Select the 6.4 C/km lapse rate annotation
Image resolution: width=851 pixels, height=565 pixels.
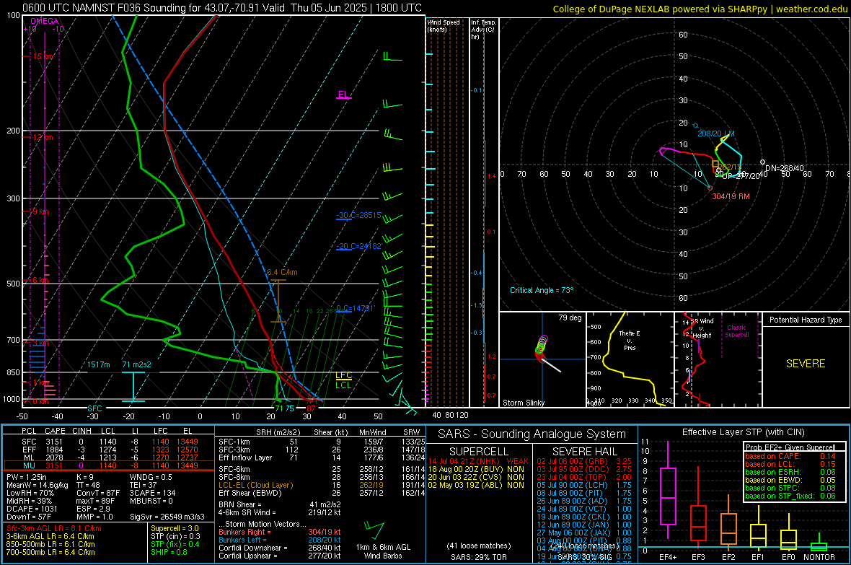tap(282, 272)
